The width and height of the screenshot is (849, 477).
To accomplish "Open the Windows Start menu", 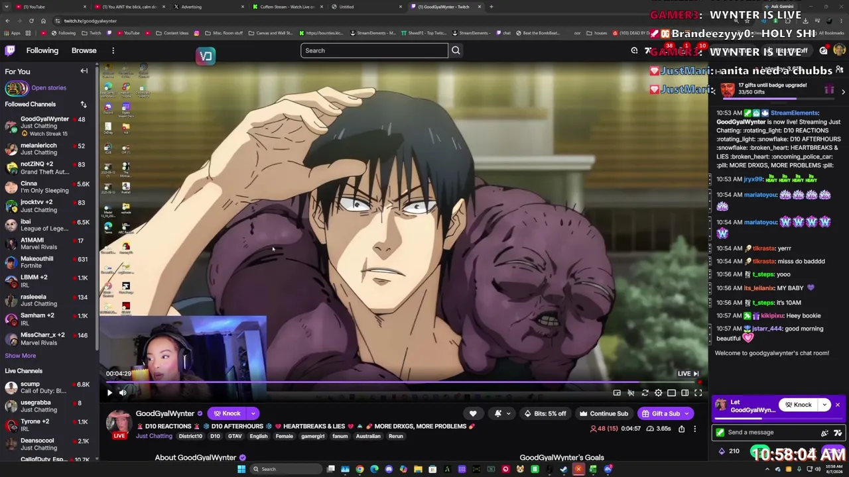I will (241, 469).
